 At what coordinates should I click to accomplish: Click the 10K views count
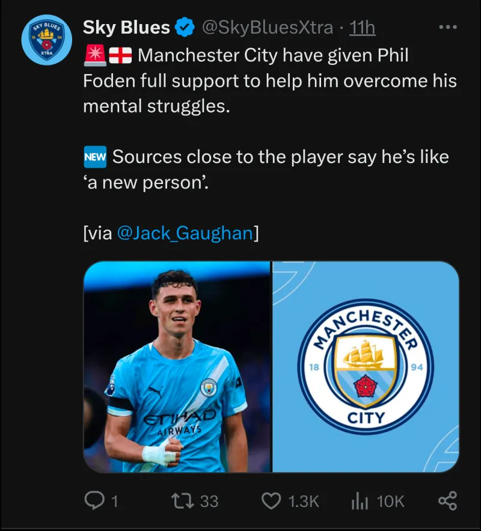point(390,501)
